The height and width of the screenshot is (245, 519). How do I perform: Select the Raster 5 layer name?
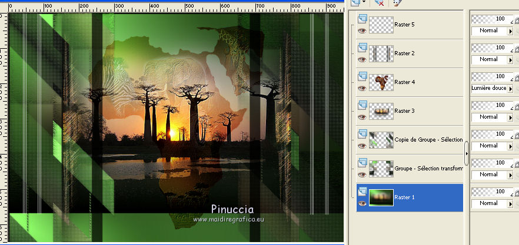point(404,25)
